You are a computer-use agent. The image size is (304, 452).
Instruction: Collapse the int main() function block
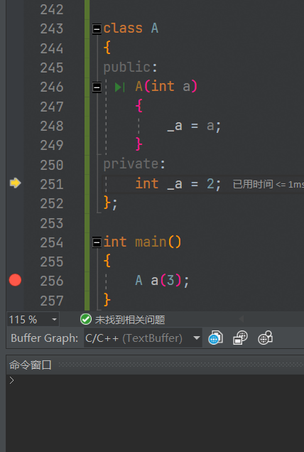pos(97,242)
